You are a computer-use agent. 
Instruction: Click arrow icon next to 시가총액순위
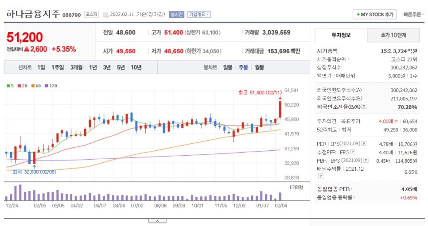(349, 59)
